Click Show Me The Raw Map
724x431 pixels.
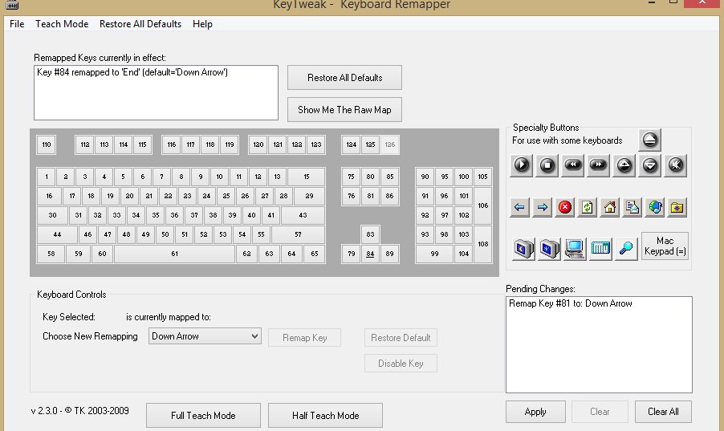click(344, 110)
